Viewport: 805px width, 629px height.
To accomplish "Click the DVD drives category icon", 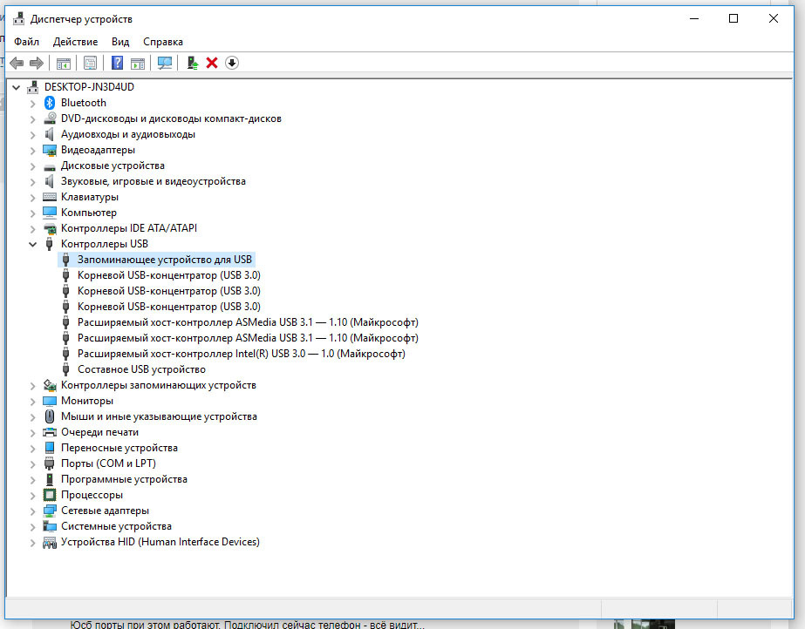I will click(x=50, y=118).
